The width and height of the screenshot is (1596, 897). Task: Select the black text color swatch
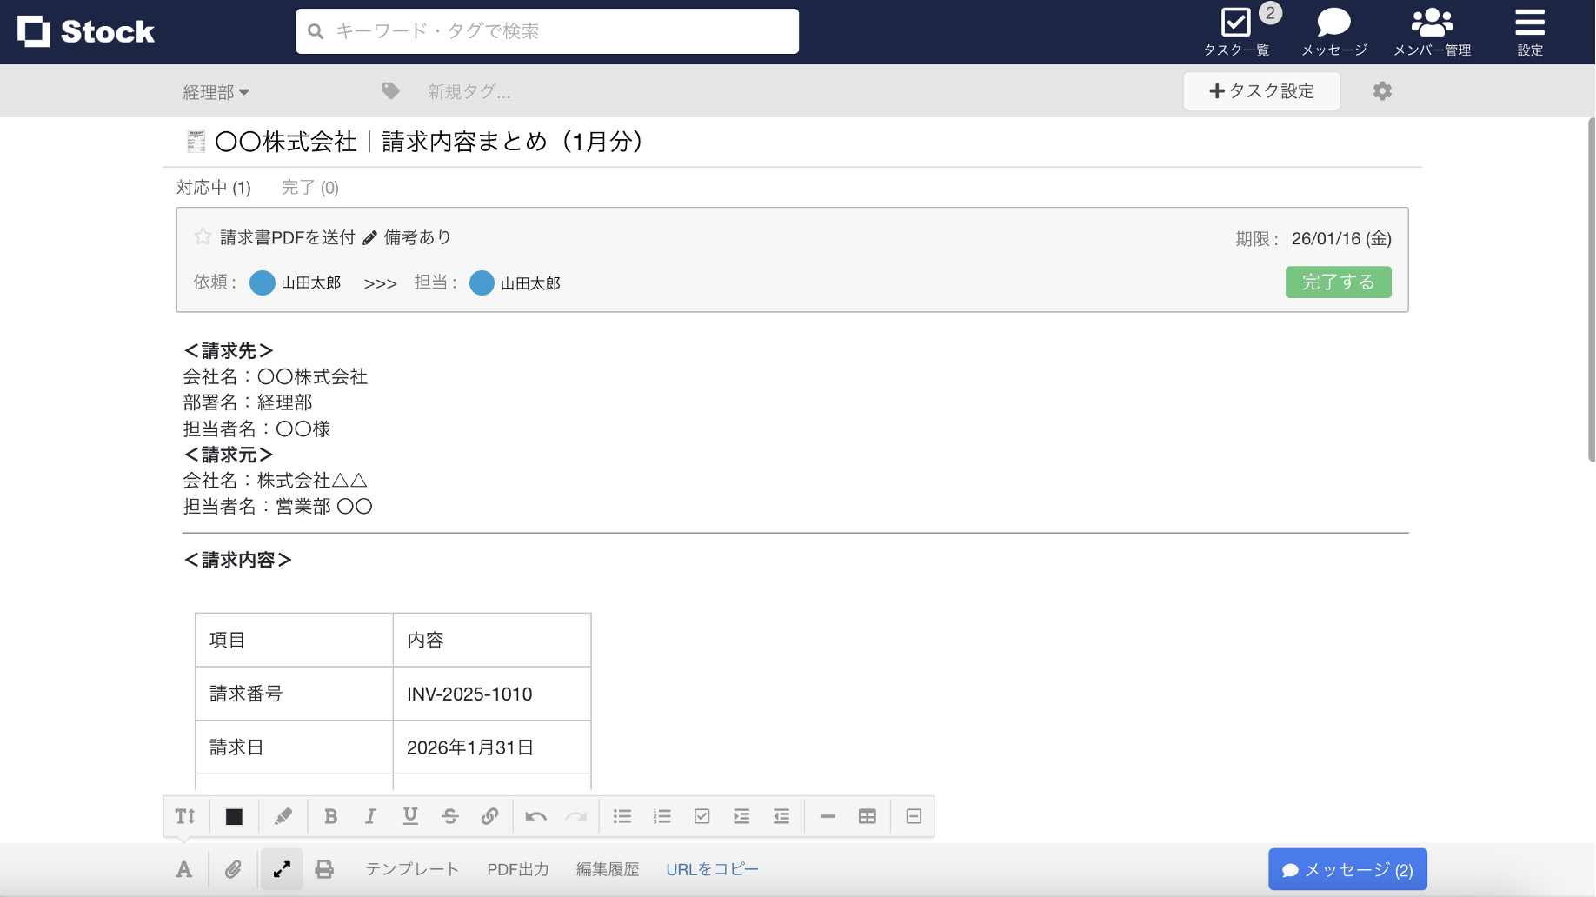[232, 816]
